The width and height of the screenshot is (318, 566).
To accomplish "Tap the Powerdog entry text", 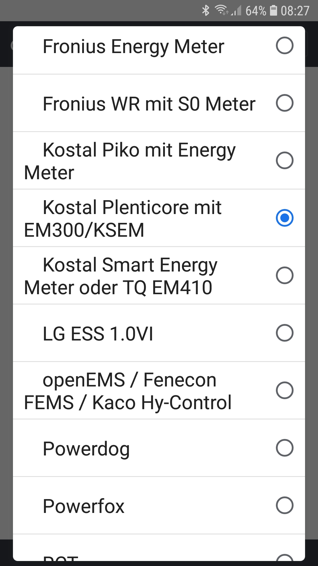I will click(86, 449).
